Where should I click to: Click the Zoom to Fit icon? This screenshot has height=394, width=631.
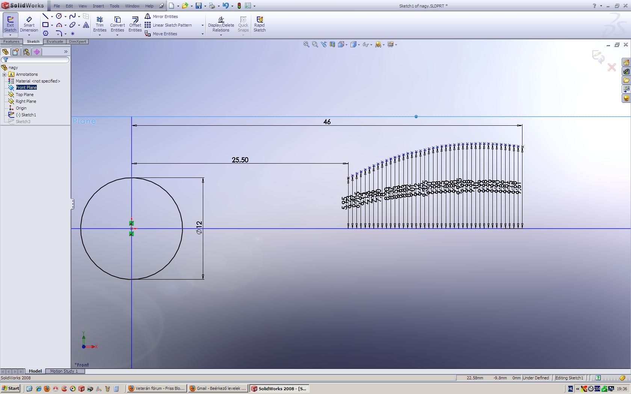click(x=306, y=45)
